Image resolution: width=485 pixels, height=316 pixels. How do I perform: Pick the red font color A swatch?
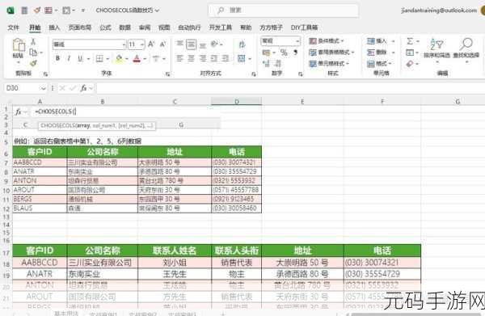[x=137, y=58]
